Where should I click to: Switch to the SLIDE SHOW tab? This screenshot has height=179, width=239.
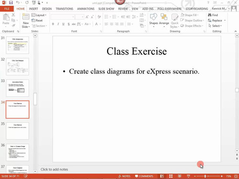click(x=106, y=9)
